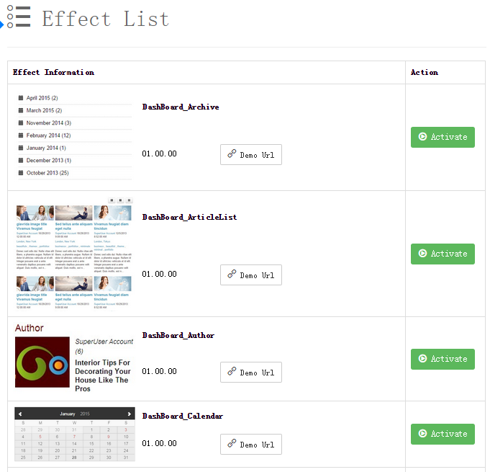Viewport: 490px width, 472px height.
Task: Click the chain-link icon in Archive's Demo Url
Action: tap(232, 153)
